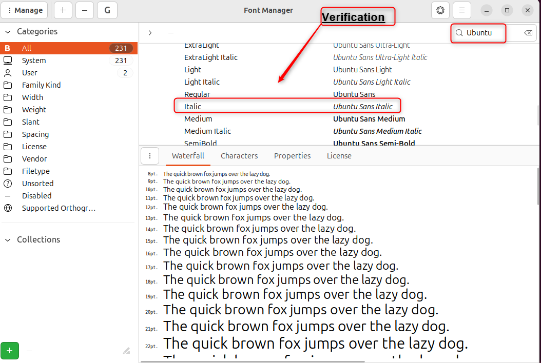The height and width of the screenshot is (363, 541).
Task: Open the app settings gear icon
Action: pyautogui.click(x=440, y=10)
